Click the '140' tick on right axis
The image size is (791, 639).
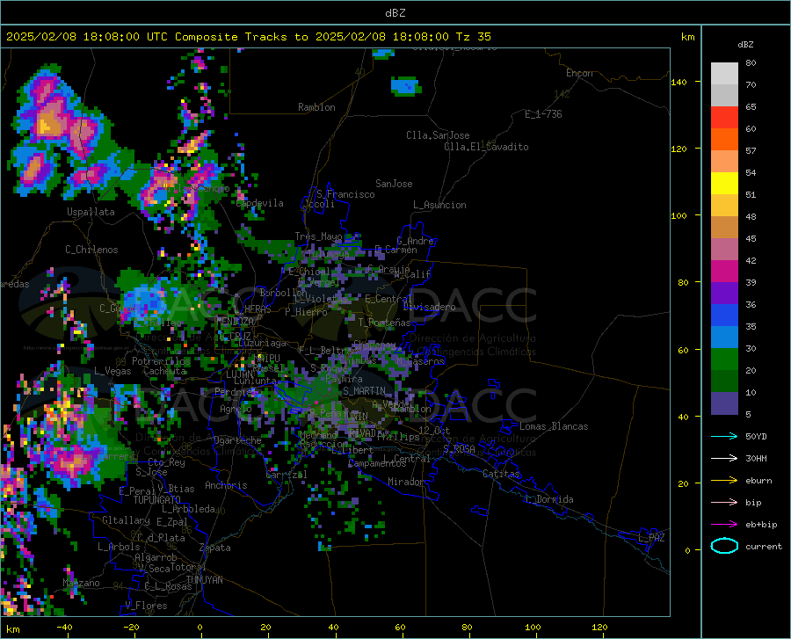(x=679, y=82)
